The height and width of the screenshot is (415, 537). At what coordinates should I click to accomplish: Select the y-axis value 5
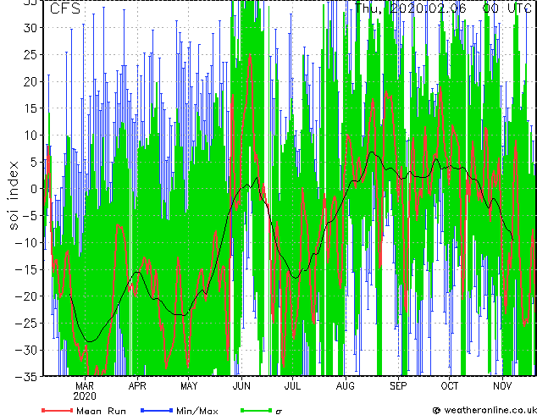(x=34, y=162)
